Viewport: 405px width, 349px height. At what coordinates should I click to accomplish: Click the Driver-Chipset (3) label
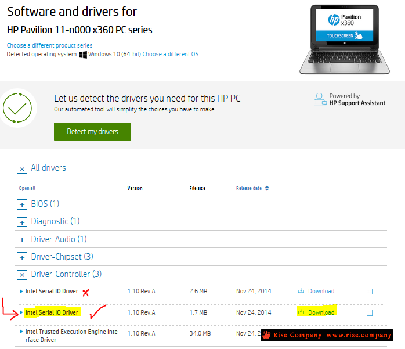[x=62, y=257]
